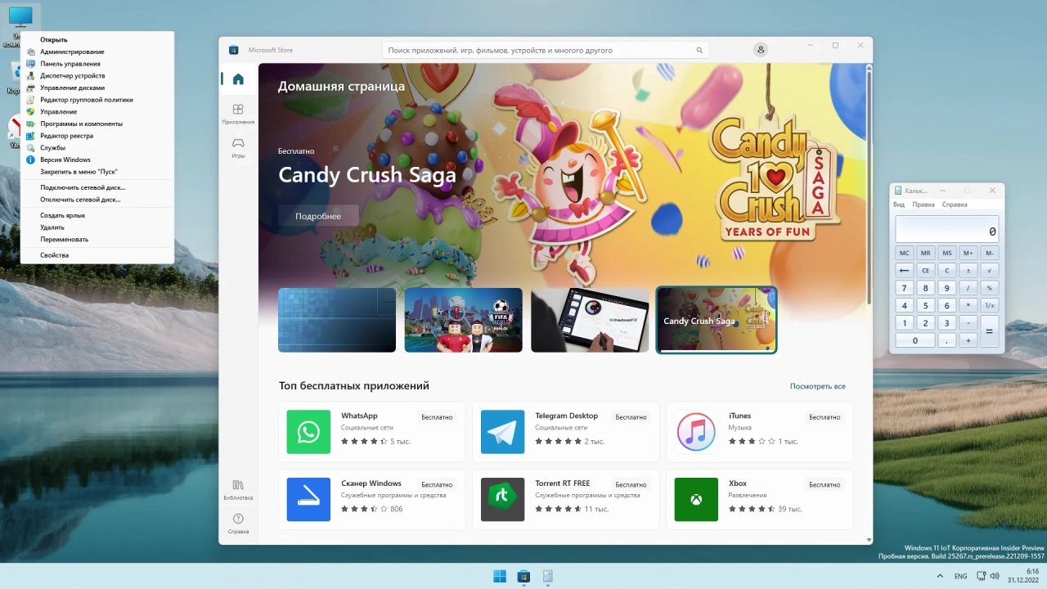Image resolution: width=1047 pixels, height=589 pixels.
Task: Select Открыть in the context menu
Action: [97, 39]
